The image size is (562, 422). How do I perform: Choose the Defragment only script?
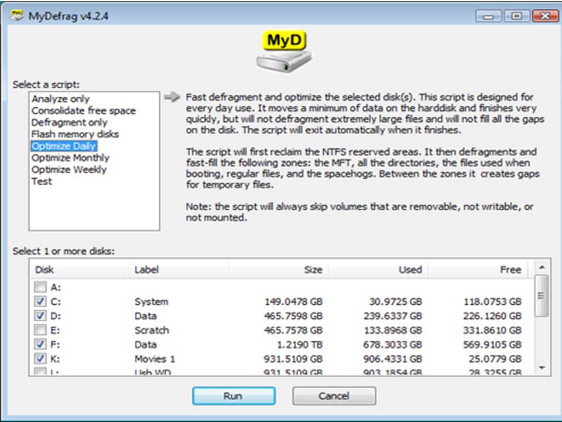pos(69,122)
